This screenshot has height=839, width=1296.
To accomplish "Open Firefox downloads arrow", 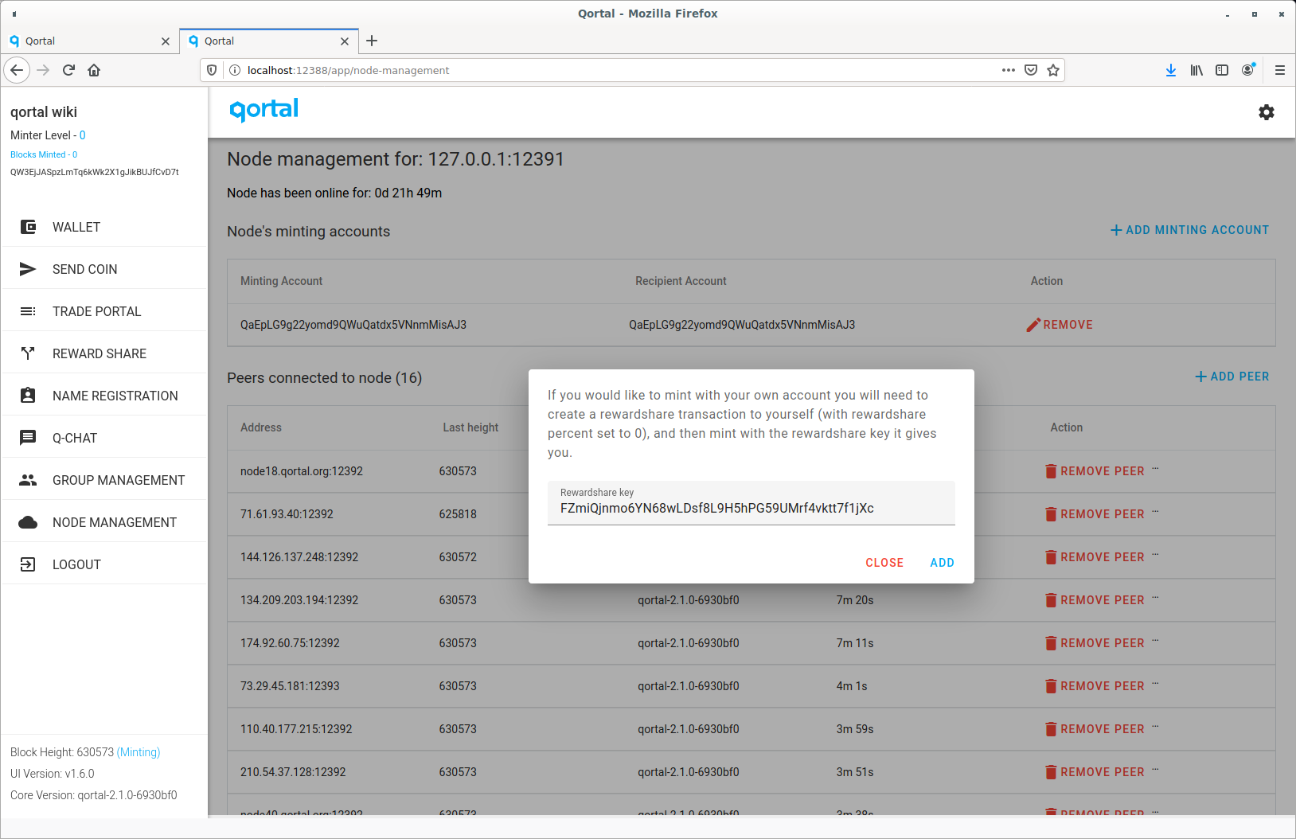I will 1171,70.
